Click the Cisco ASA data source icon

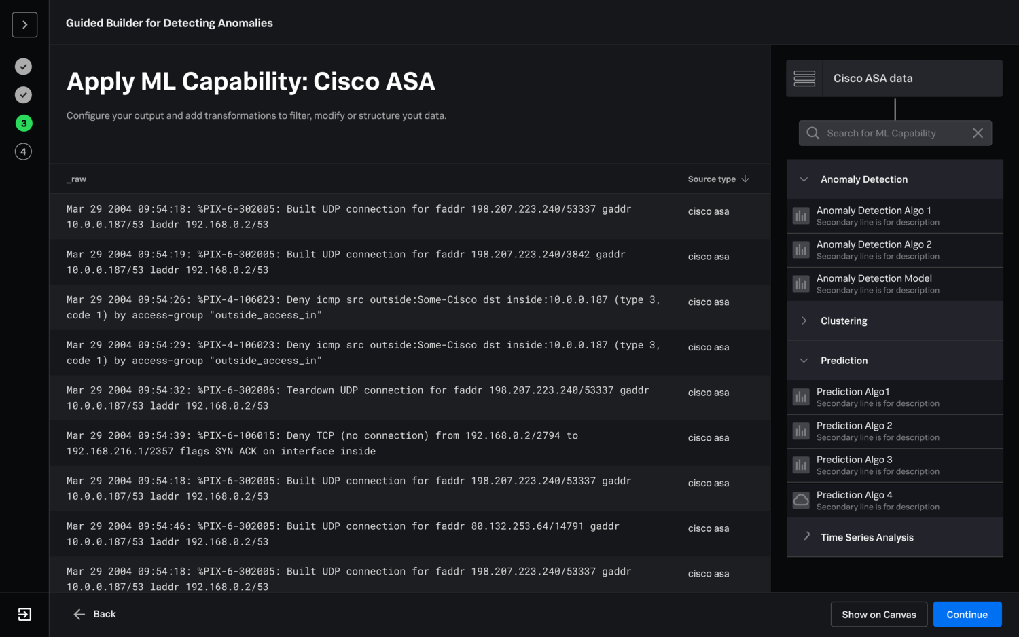(804, 79)
